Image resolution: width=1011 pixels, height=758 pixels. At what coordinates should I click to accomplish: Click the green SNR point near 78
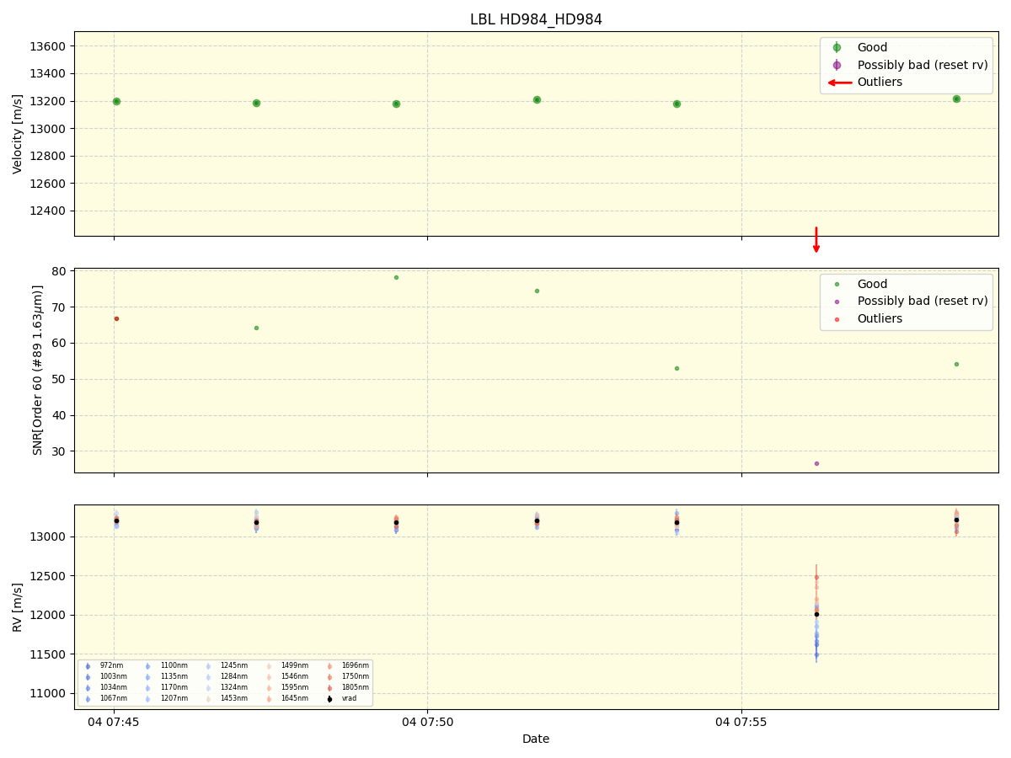point(396,277)
